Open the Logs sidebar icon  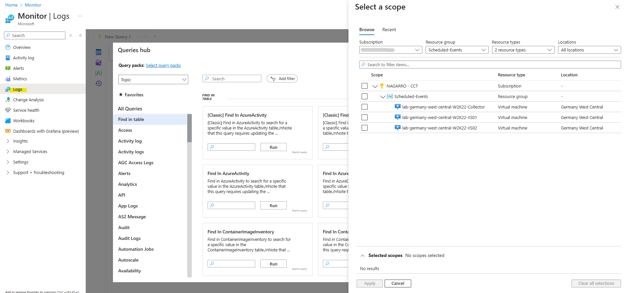click(x=8, y=89)
